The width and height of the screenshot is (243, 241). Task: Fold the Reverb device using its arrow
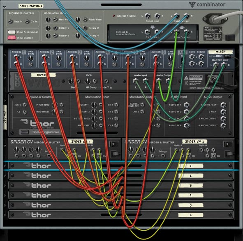tap(5, 78)
